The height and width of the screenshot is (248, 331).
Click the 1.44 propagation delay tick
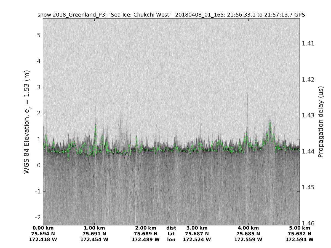click(308, 151)
